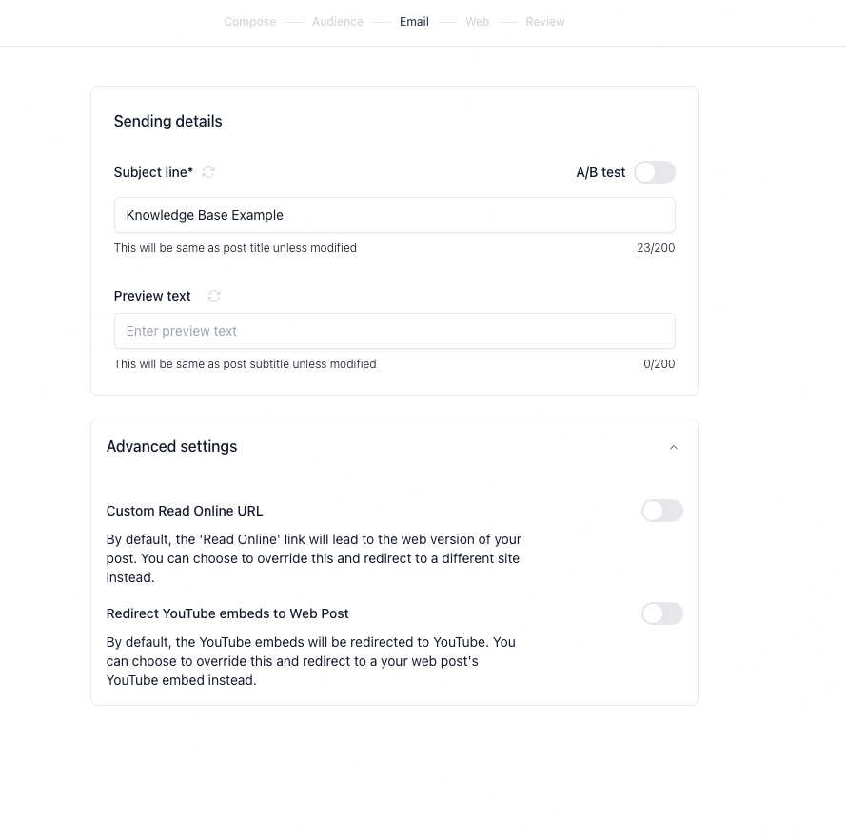Screen dimensions: 846x837
Task: Turn on Custom Read Online URL
Action: click(x=662, y=511)
